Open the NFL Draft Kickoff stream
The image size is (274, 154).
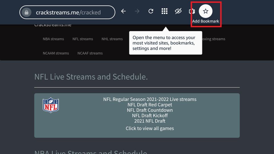(x=150, y=116)
